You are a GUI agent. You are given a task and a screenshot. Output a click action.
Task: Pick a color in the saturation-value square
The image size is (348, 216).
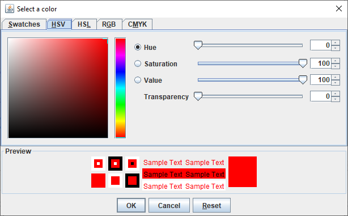pos(58,88)
